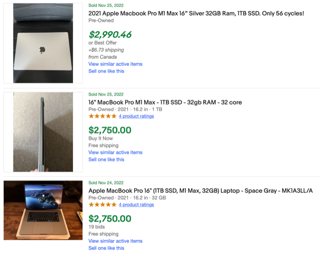Open the silver MacBook Pro listing thumbnail
Image resolution: width=323 pixels, height=257 pixels.
point(43,43)
